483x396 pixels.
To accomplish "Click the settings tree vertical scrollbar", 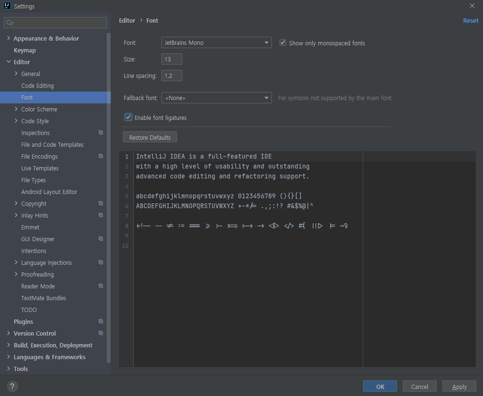I will [109, 197].
